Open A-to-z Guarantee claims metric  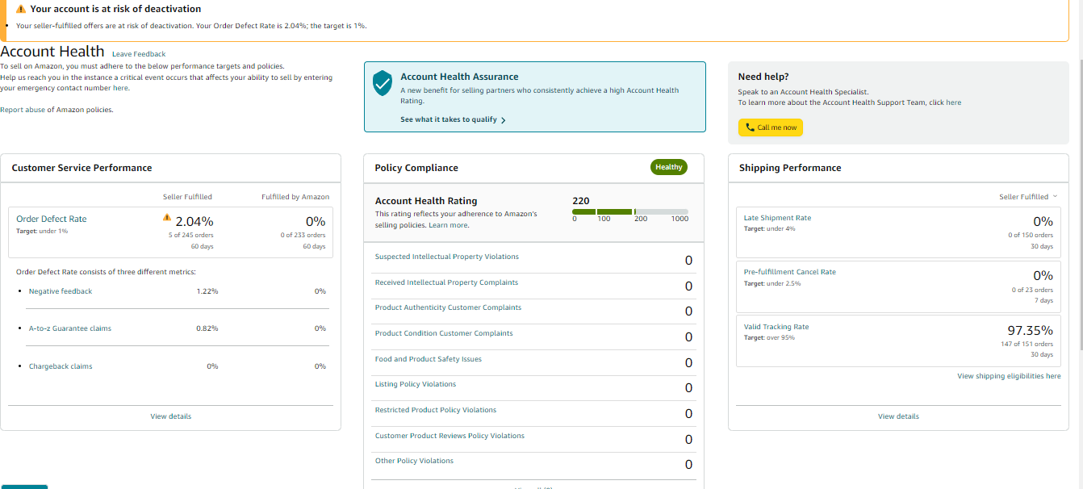(70, 328)
